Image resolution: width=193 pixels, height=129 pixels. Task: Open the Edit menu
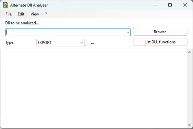tap(21, 14)
